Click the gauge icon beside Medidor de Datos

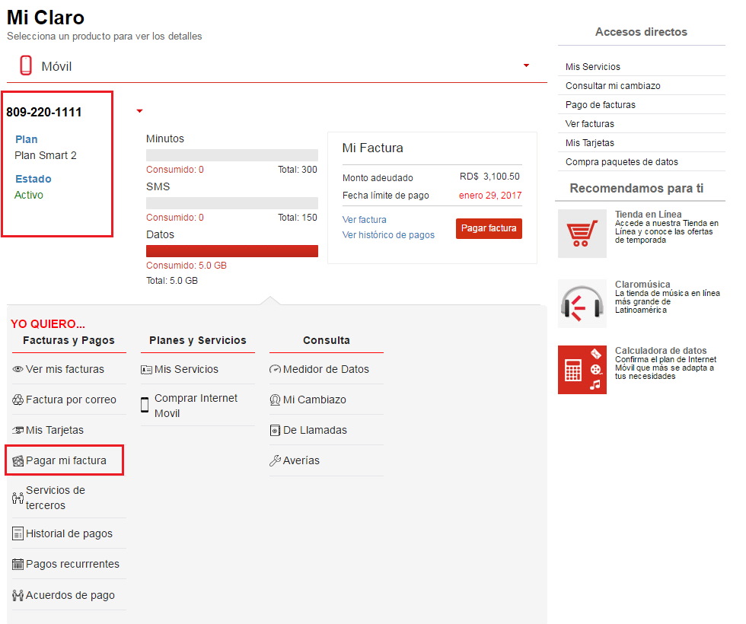[x=275, y=369]
